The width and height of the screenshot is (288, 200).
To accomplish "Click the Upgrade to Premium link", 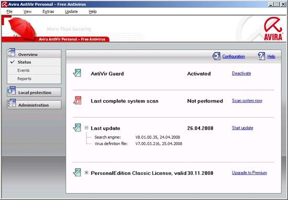I will click(249, 173).
